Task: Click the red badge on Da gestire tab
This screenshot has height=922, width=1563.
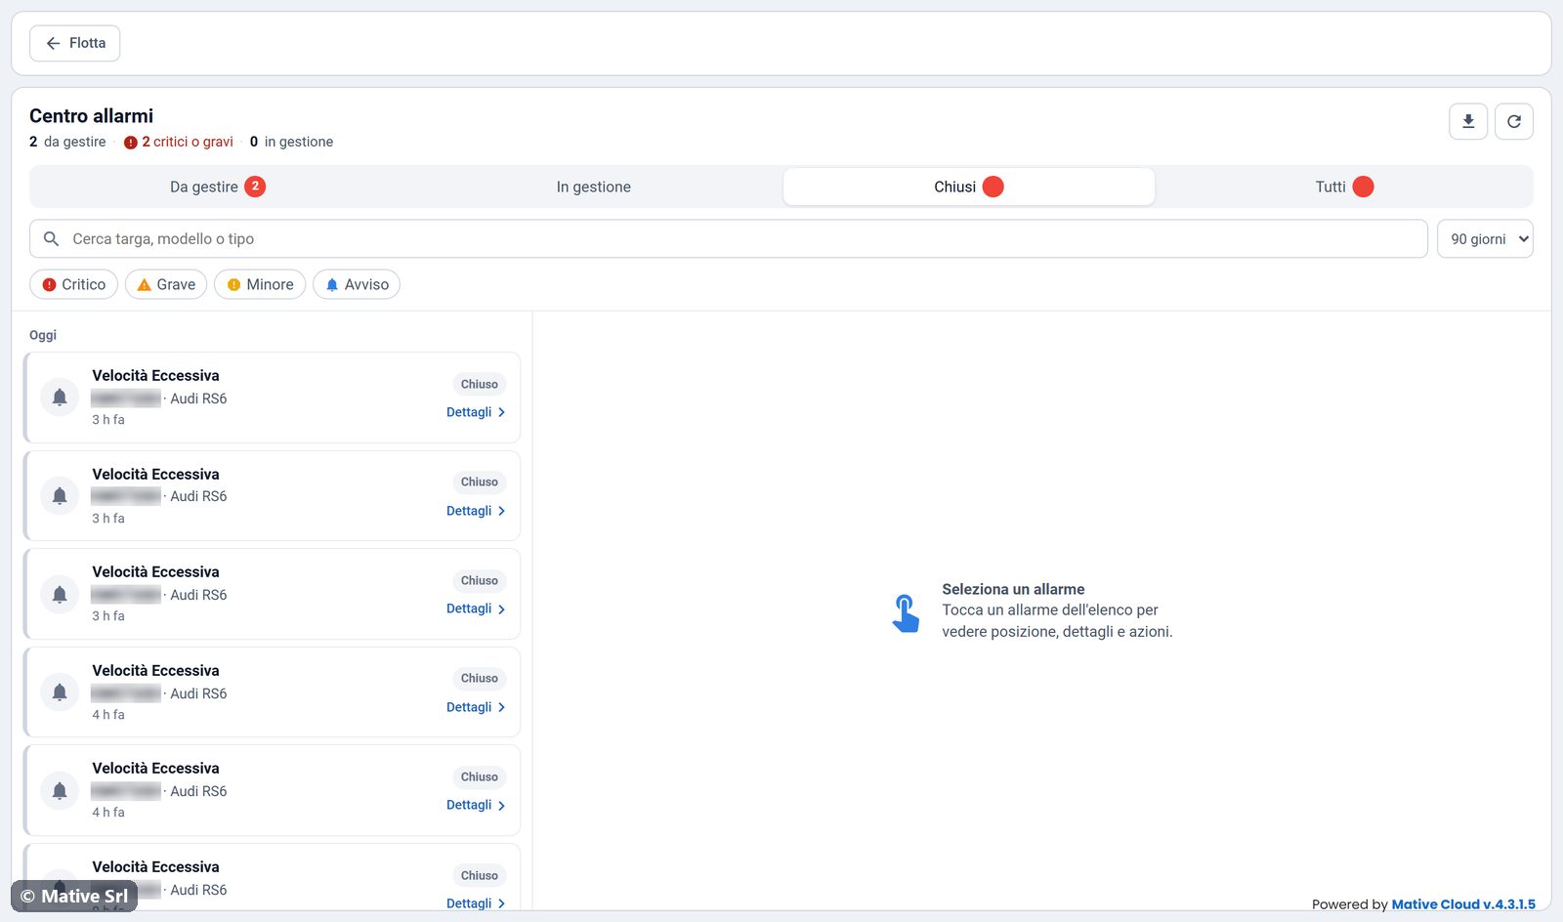Action: coord(255,187)
